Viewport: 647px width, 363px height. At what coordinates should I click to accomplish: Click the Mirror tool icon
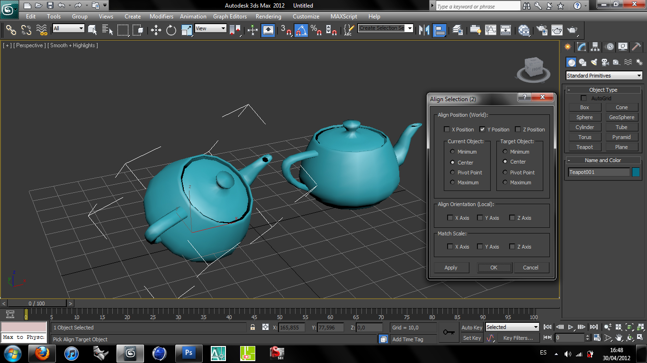(x=424, y=31)
